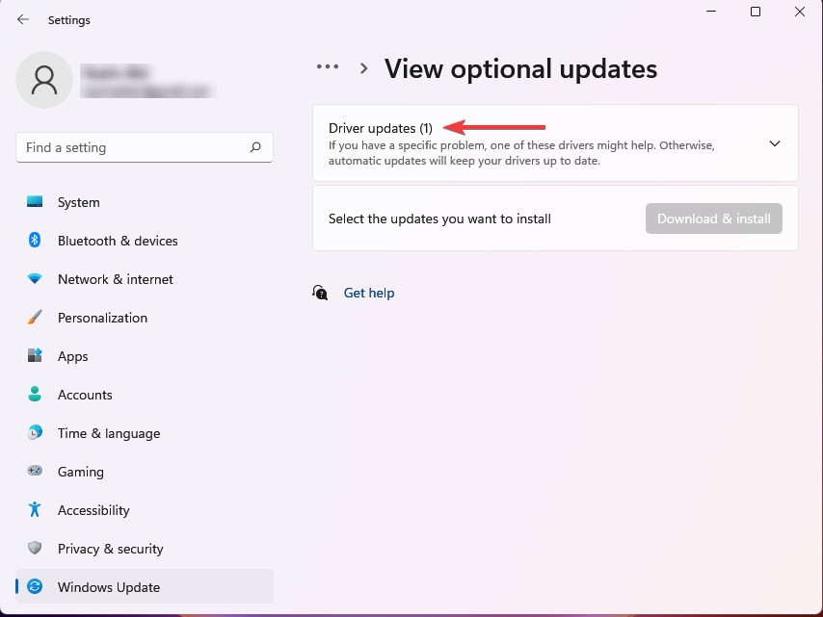The image size is (823, 617).
Task: Click the Download & install button
Action: [713, 219]
